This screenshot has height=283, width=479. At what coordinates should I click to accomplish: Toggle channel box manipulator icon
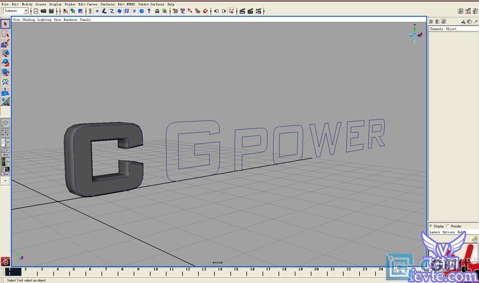pos(463,22)
